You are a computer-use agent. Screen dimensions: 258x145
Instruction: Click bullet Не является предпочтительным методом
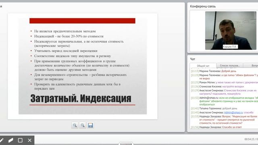[x=65, y=31]
